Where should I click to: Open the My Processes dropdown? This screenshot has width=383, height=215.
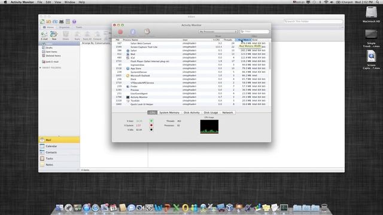(218, 32)
